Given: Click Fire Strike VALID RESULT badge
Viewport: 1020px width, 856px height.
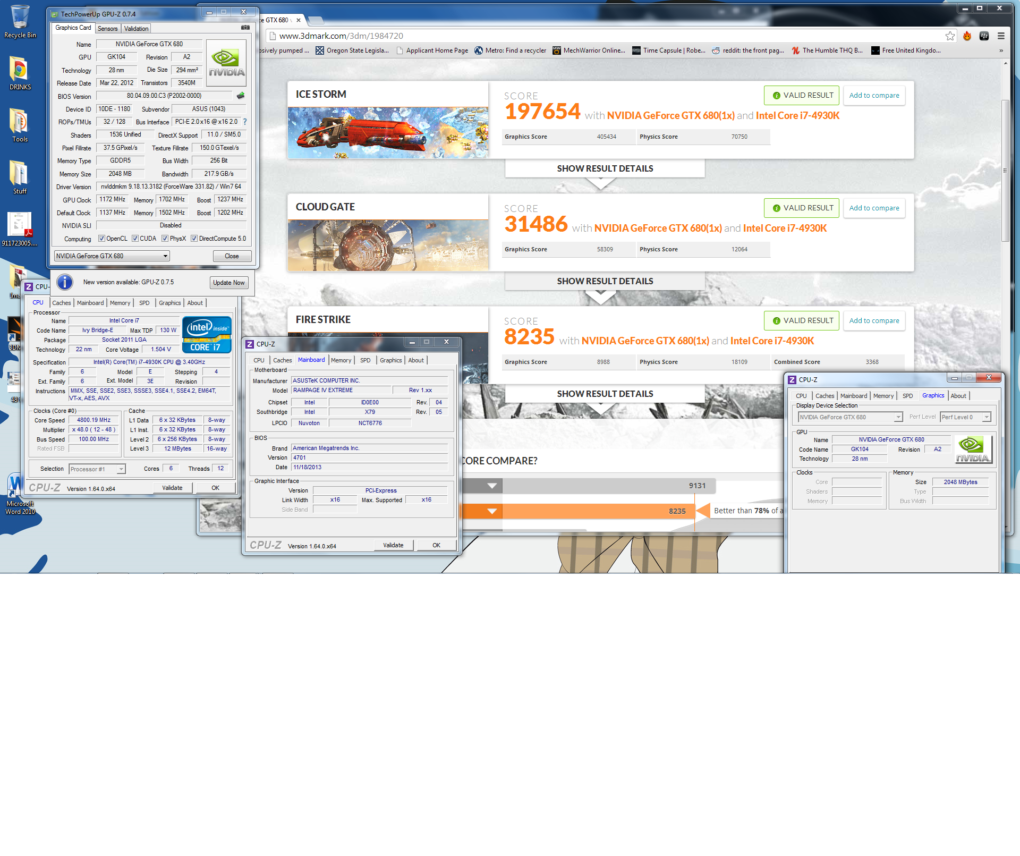Looking at the screenshot, I should click(802, 320).
